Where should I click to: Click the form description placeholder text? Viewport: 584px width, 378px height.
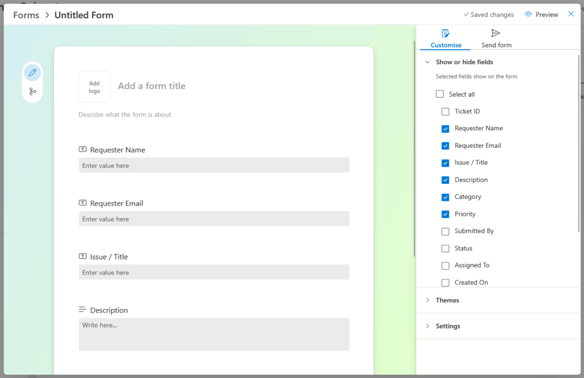pyautogui.click(x=125, y=114)
